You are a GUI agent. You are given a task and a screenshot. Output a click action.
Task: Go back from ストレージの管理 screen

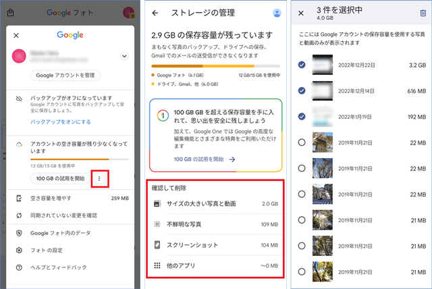pyautogui.click(x=155, y=13)
